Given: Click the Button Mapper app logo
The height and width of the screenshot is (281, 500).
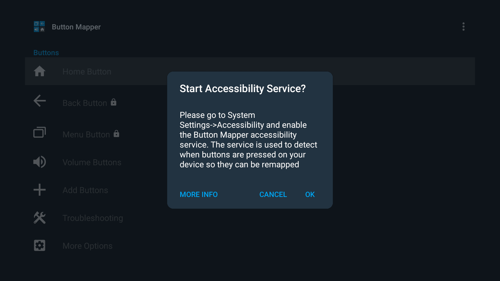Looking at the screenshot, I should [x=39, y=27].
